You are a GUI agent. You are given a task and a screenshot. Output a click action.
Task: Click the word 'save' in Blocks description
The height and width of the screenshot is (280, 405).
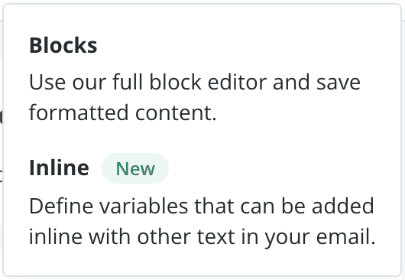coord(339,83)
